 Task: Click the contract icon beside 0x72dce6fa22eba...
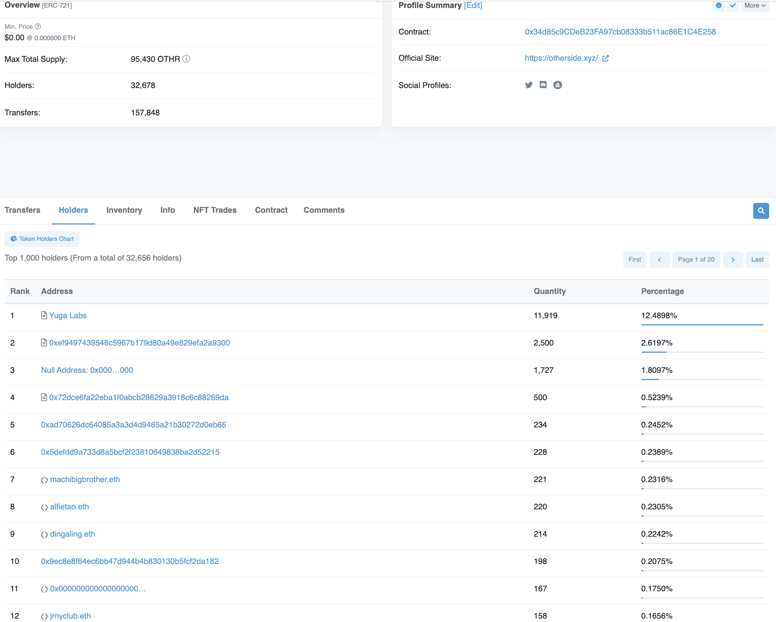point(44,397)
